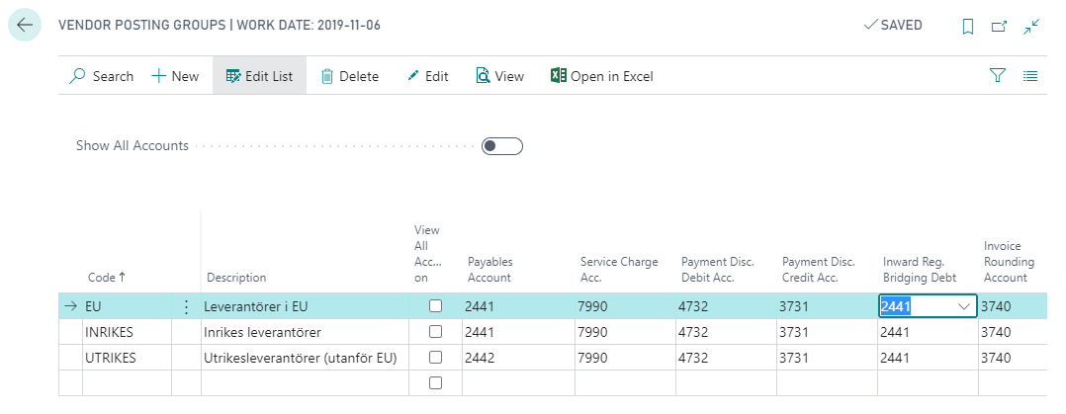Click Payables Account 2441 in INRIKES row
1066x414 pixels.
[x=518, y=332]
